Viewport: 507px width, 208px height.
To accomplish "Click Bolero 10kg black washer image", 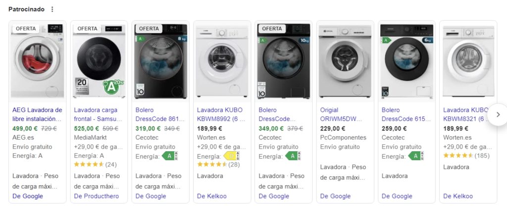I will click(284, 60).
